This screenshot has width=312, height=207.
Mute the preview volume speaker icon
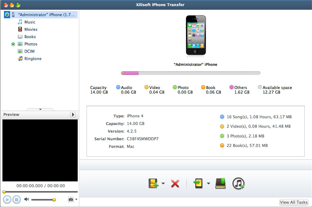click(27, 199)
